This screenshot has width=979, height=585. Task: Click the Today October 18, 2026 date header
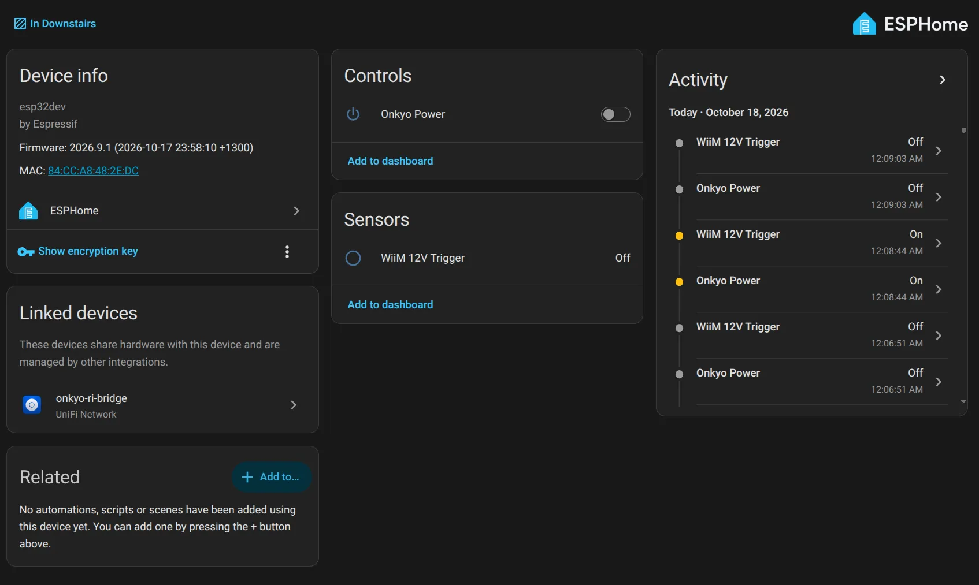pyautogui.click(x=728, y=113)
